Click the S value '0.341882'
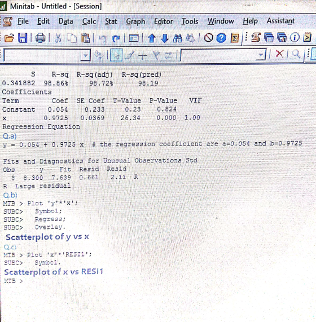Image resolution: width=316 pixels, height=322 pixels. tap(19, 83)
